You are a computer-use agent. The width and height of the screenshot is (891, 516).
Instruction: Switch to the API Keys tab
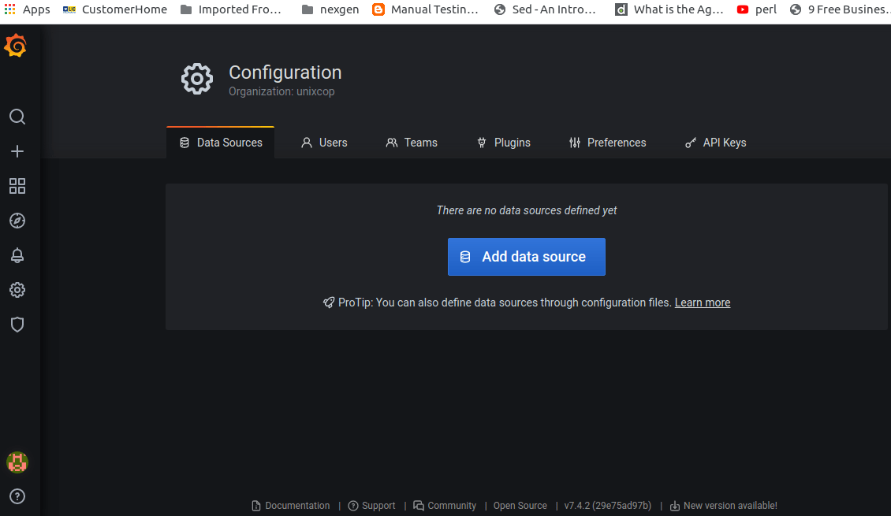[715, 143]
